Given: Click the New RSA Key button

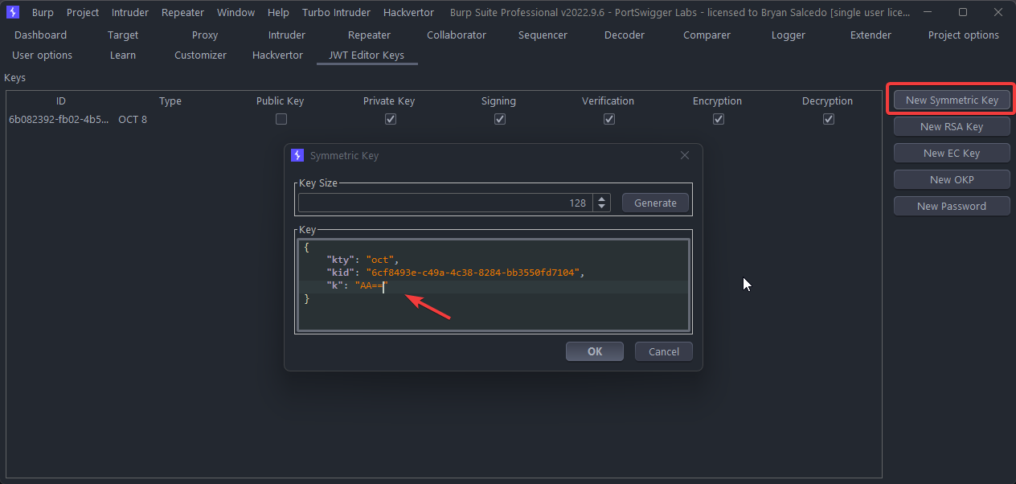Looking at the screenshot, I should (x=952, y=126).
